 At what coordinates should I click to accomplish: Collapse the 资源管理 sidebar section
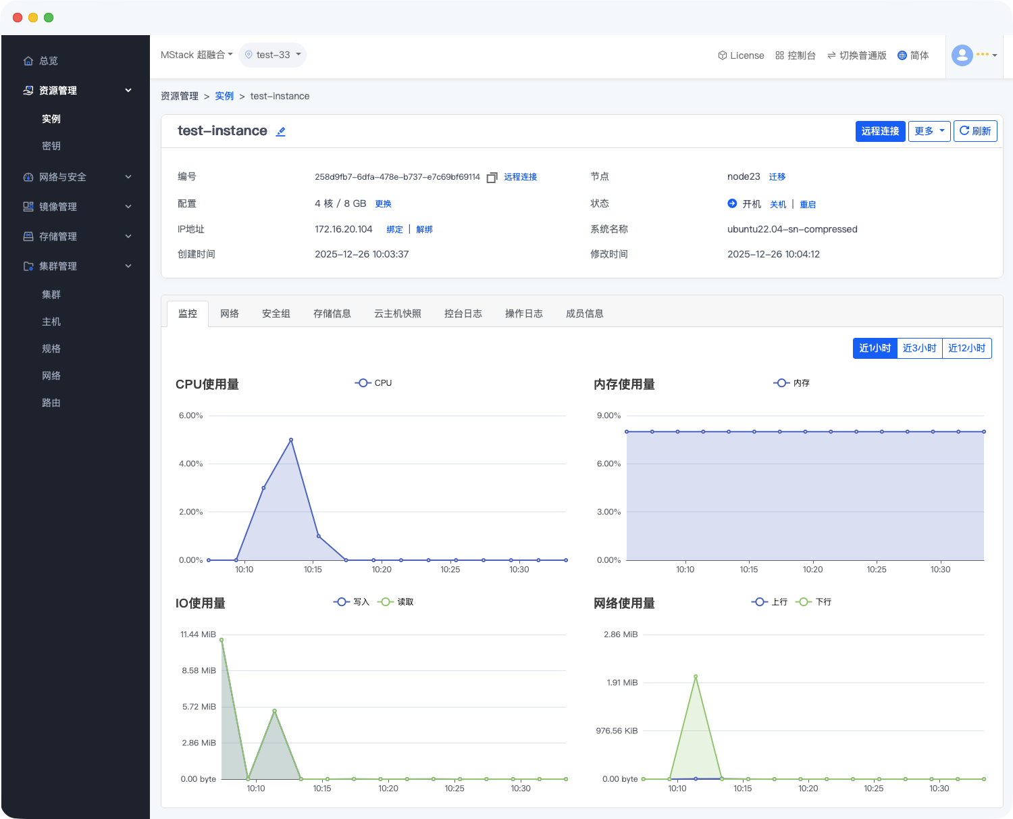[128, 91]
